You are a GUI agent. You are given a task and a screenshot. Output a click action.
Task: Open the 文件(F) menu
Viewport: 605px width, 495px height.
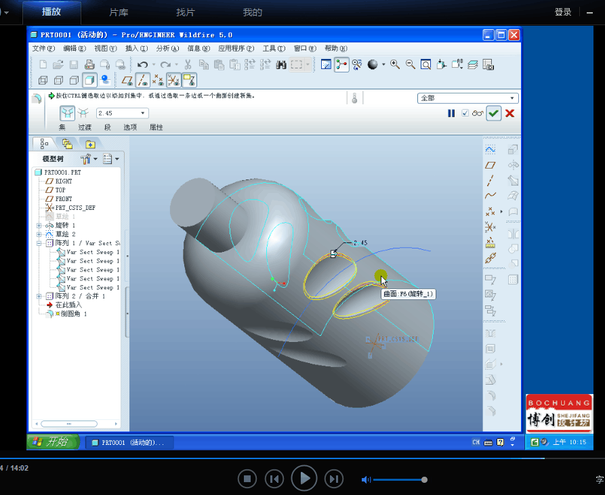pyautogui.click(x=43, y=48)
